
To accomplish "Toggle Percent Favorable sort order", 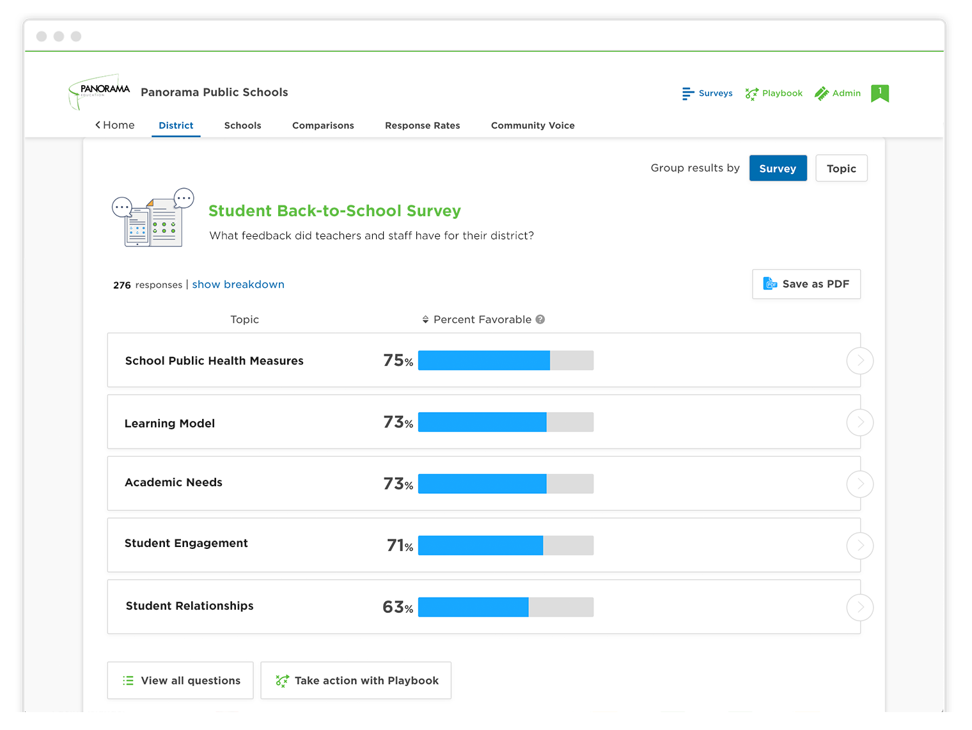I will click(426, 319).
